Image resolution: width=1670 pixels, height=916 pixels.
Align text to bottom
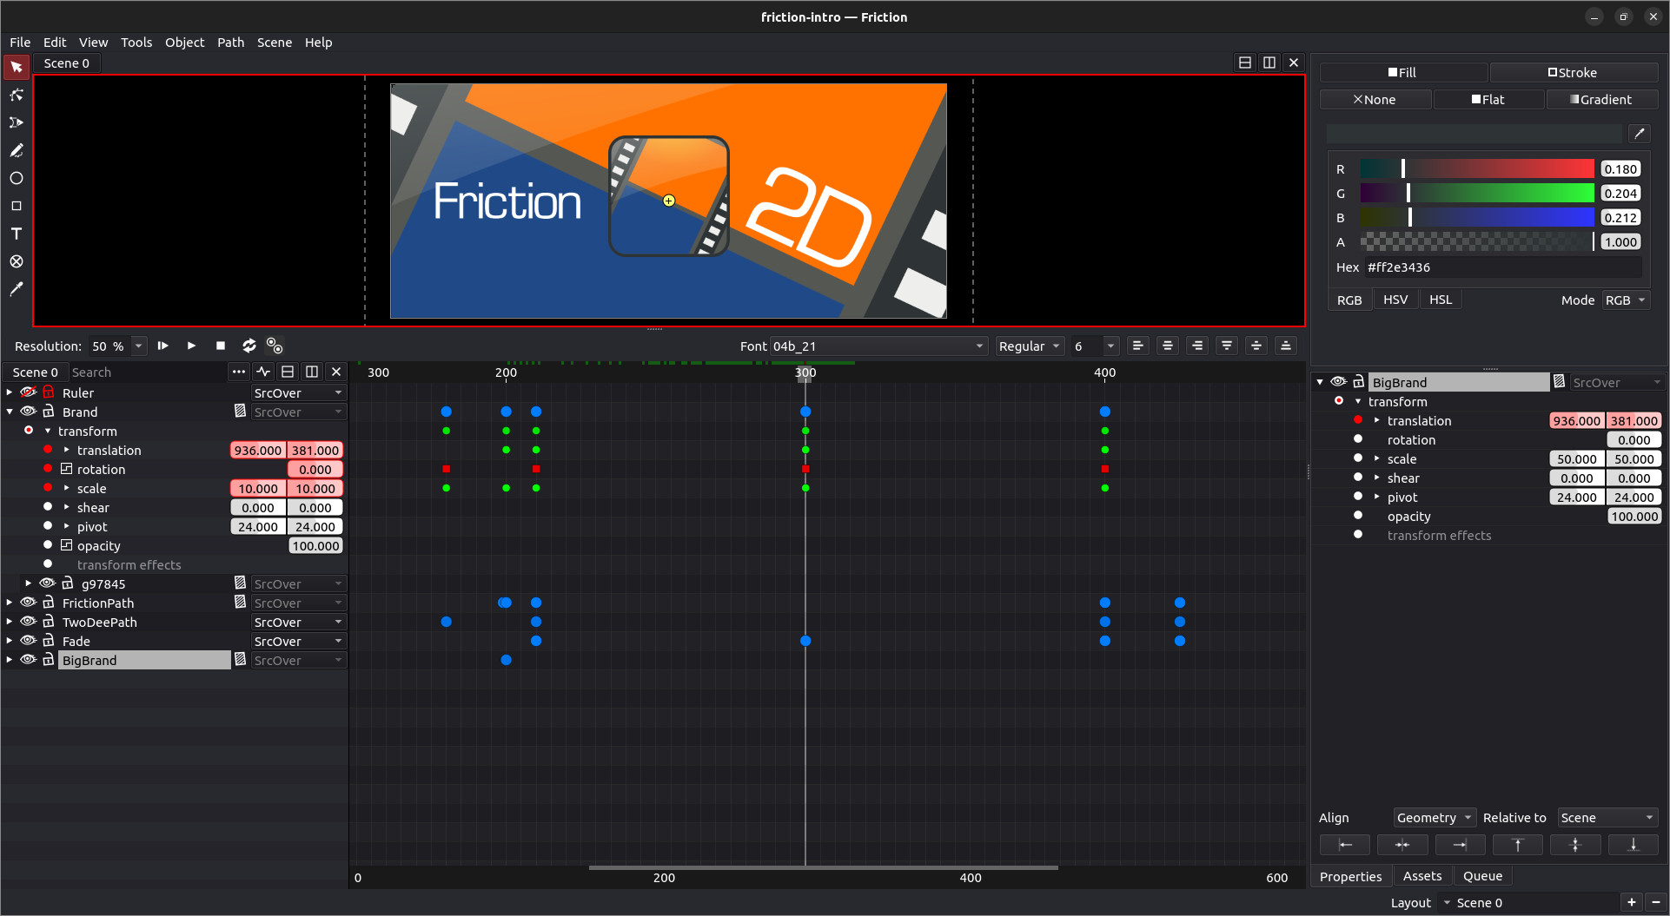click(1286, 346)
